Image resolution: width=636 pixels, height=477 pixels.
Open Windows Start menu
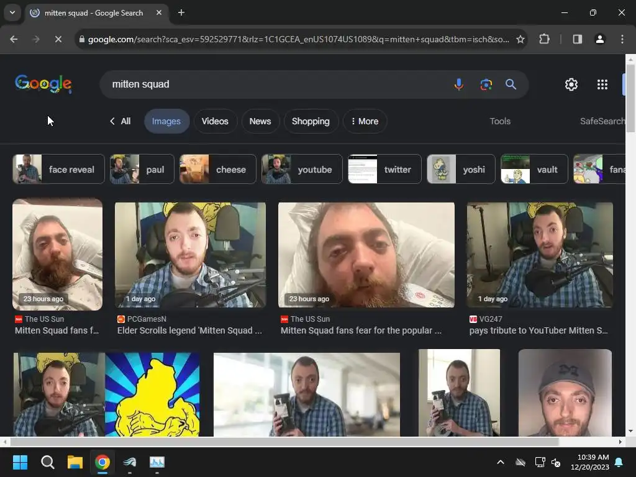(20, 462)
